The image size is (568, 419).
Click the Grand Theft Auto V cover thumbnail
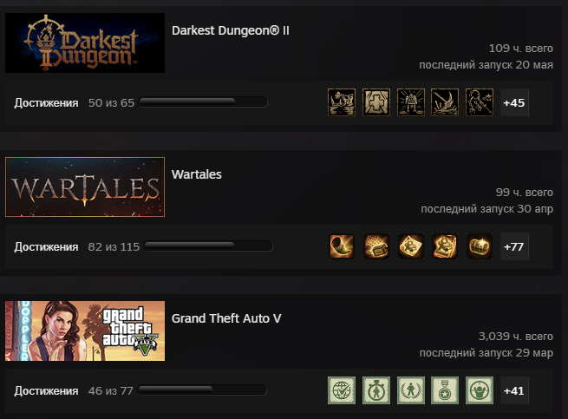tap(85, 331)
